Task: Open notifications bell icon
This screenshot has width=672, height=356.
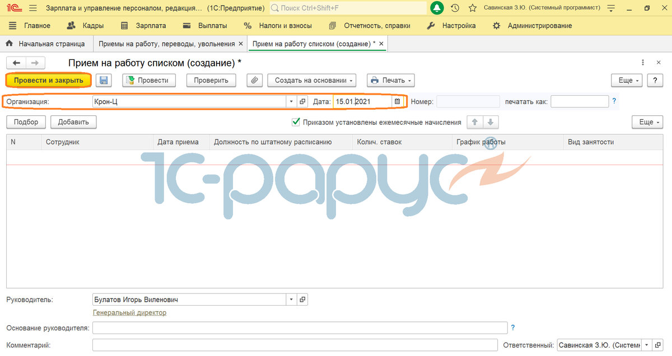Action: click(x=437, y=8)
